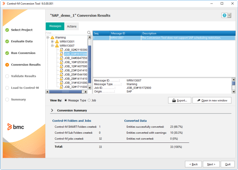Click the Validate Results step circle
The height and width of the screenshot is (170, 238).
point(7,76)
